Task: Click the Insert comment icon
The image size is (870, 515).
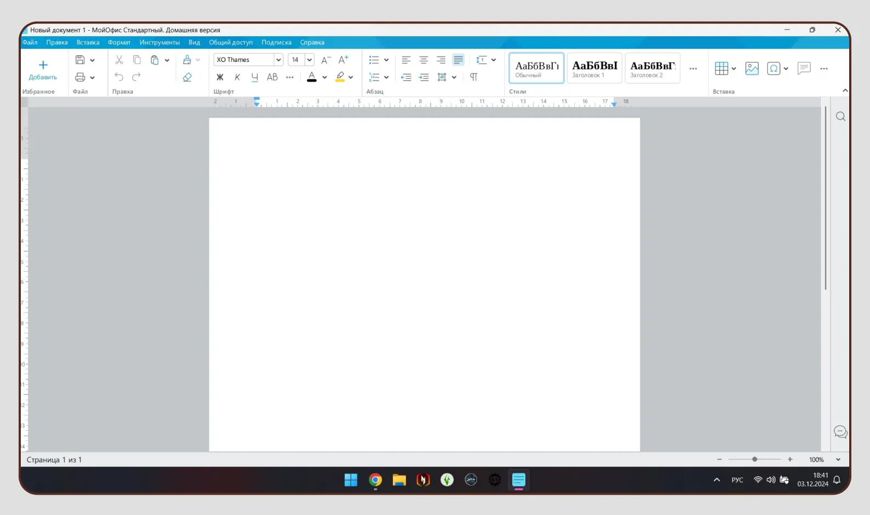Action: point(804,68)
